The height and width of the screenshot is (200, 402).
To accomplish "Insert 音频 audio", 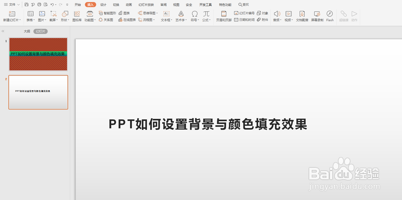I will [x=277, y=16].
